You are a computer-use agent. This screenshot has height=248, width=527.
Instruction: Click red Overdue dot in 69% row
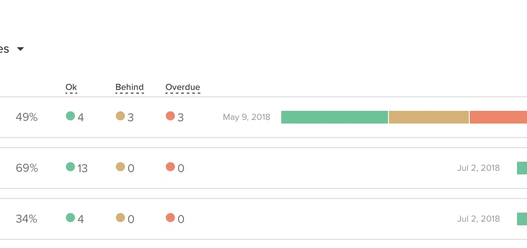point(170,167)
